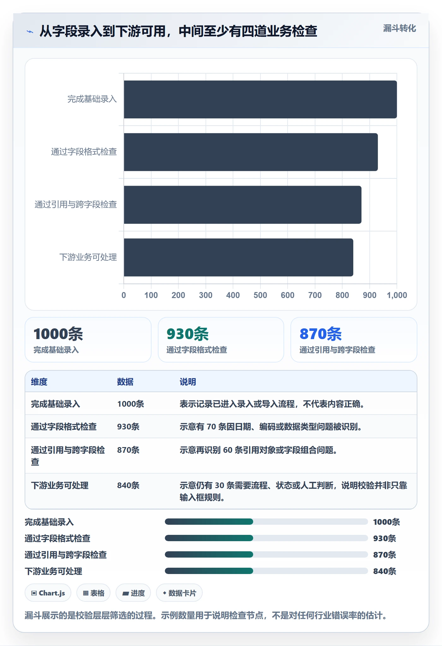Viewport: 442px width, 646px height.
Task: Click the progress bar for 下游业务可处理
Action: coord(266,571)
